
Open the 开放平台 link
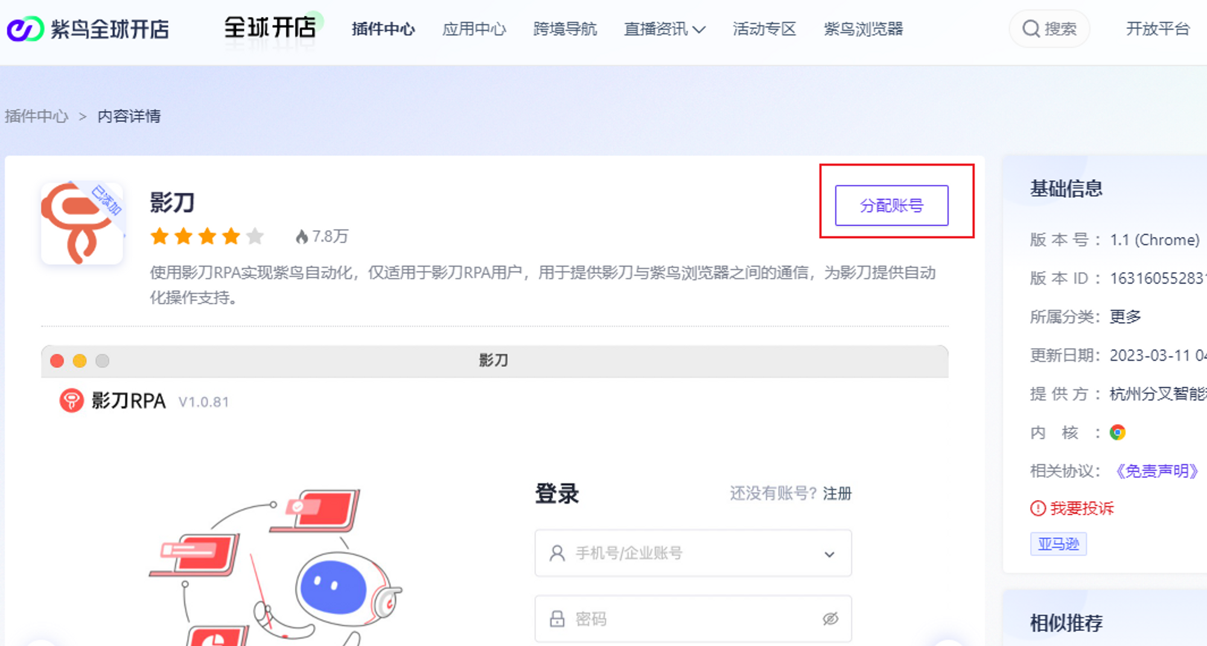point(1158,29)
